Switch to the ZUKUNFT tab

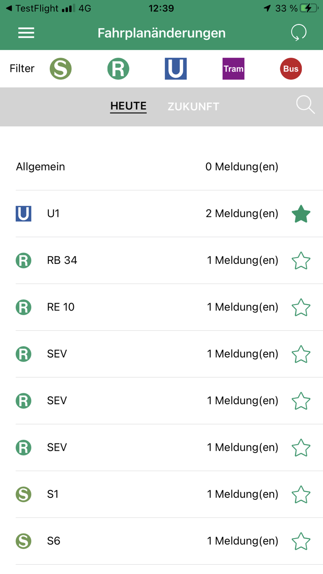pos(193,106)
